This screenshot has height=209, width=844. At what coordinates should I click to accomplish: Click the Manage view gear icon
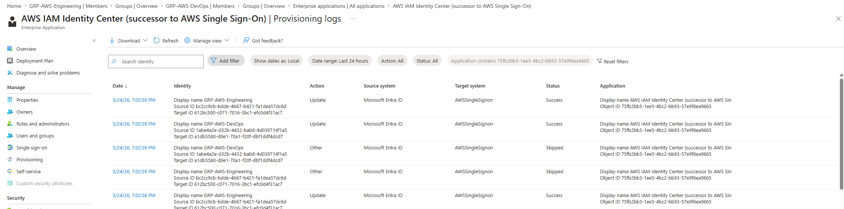click(187, 40)
